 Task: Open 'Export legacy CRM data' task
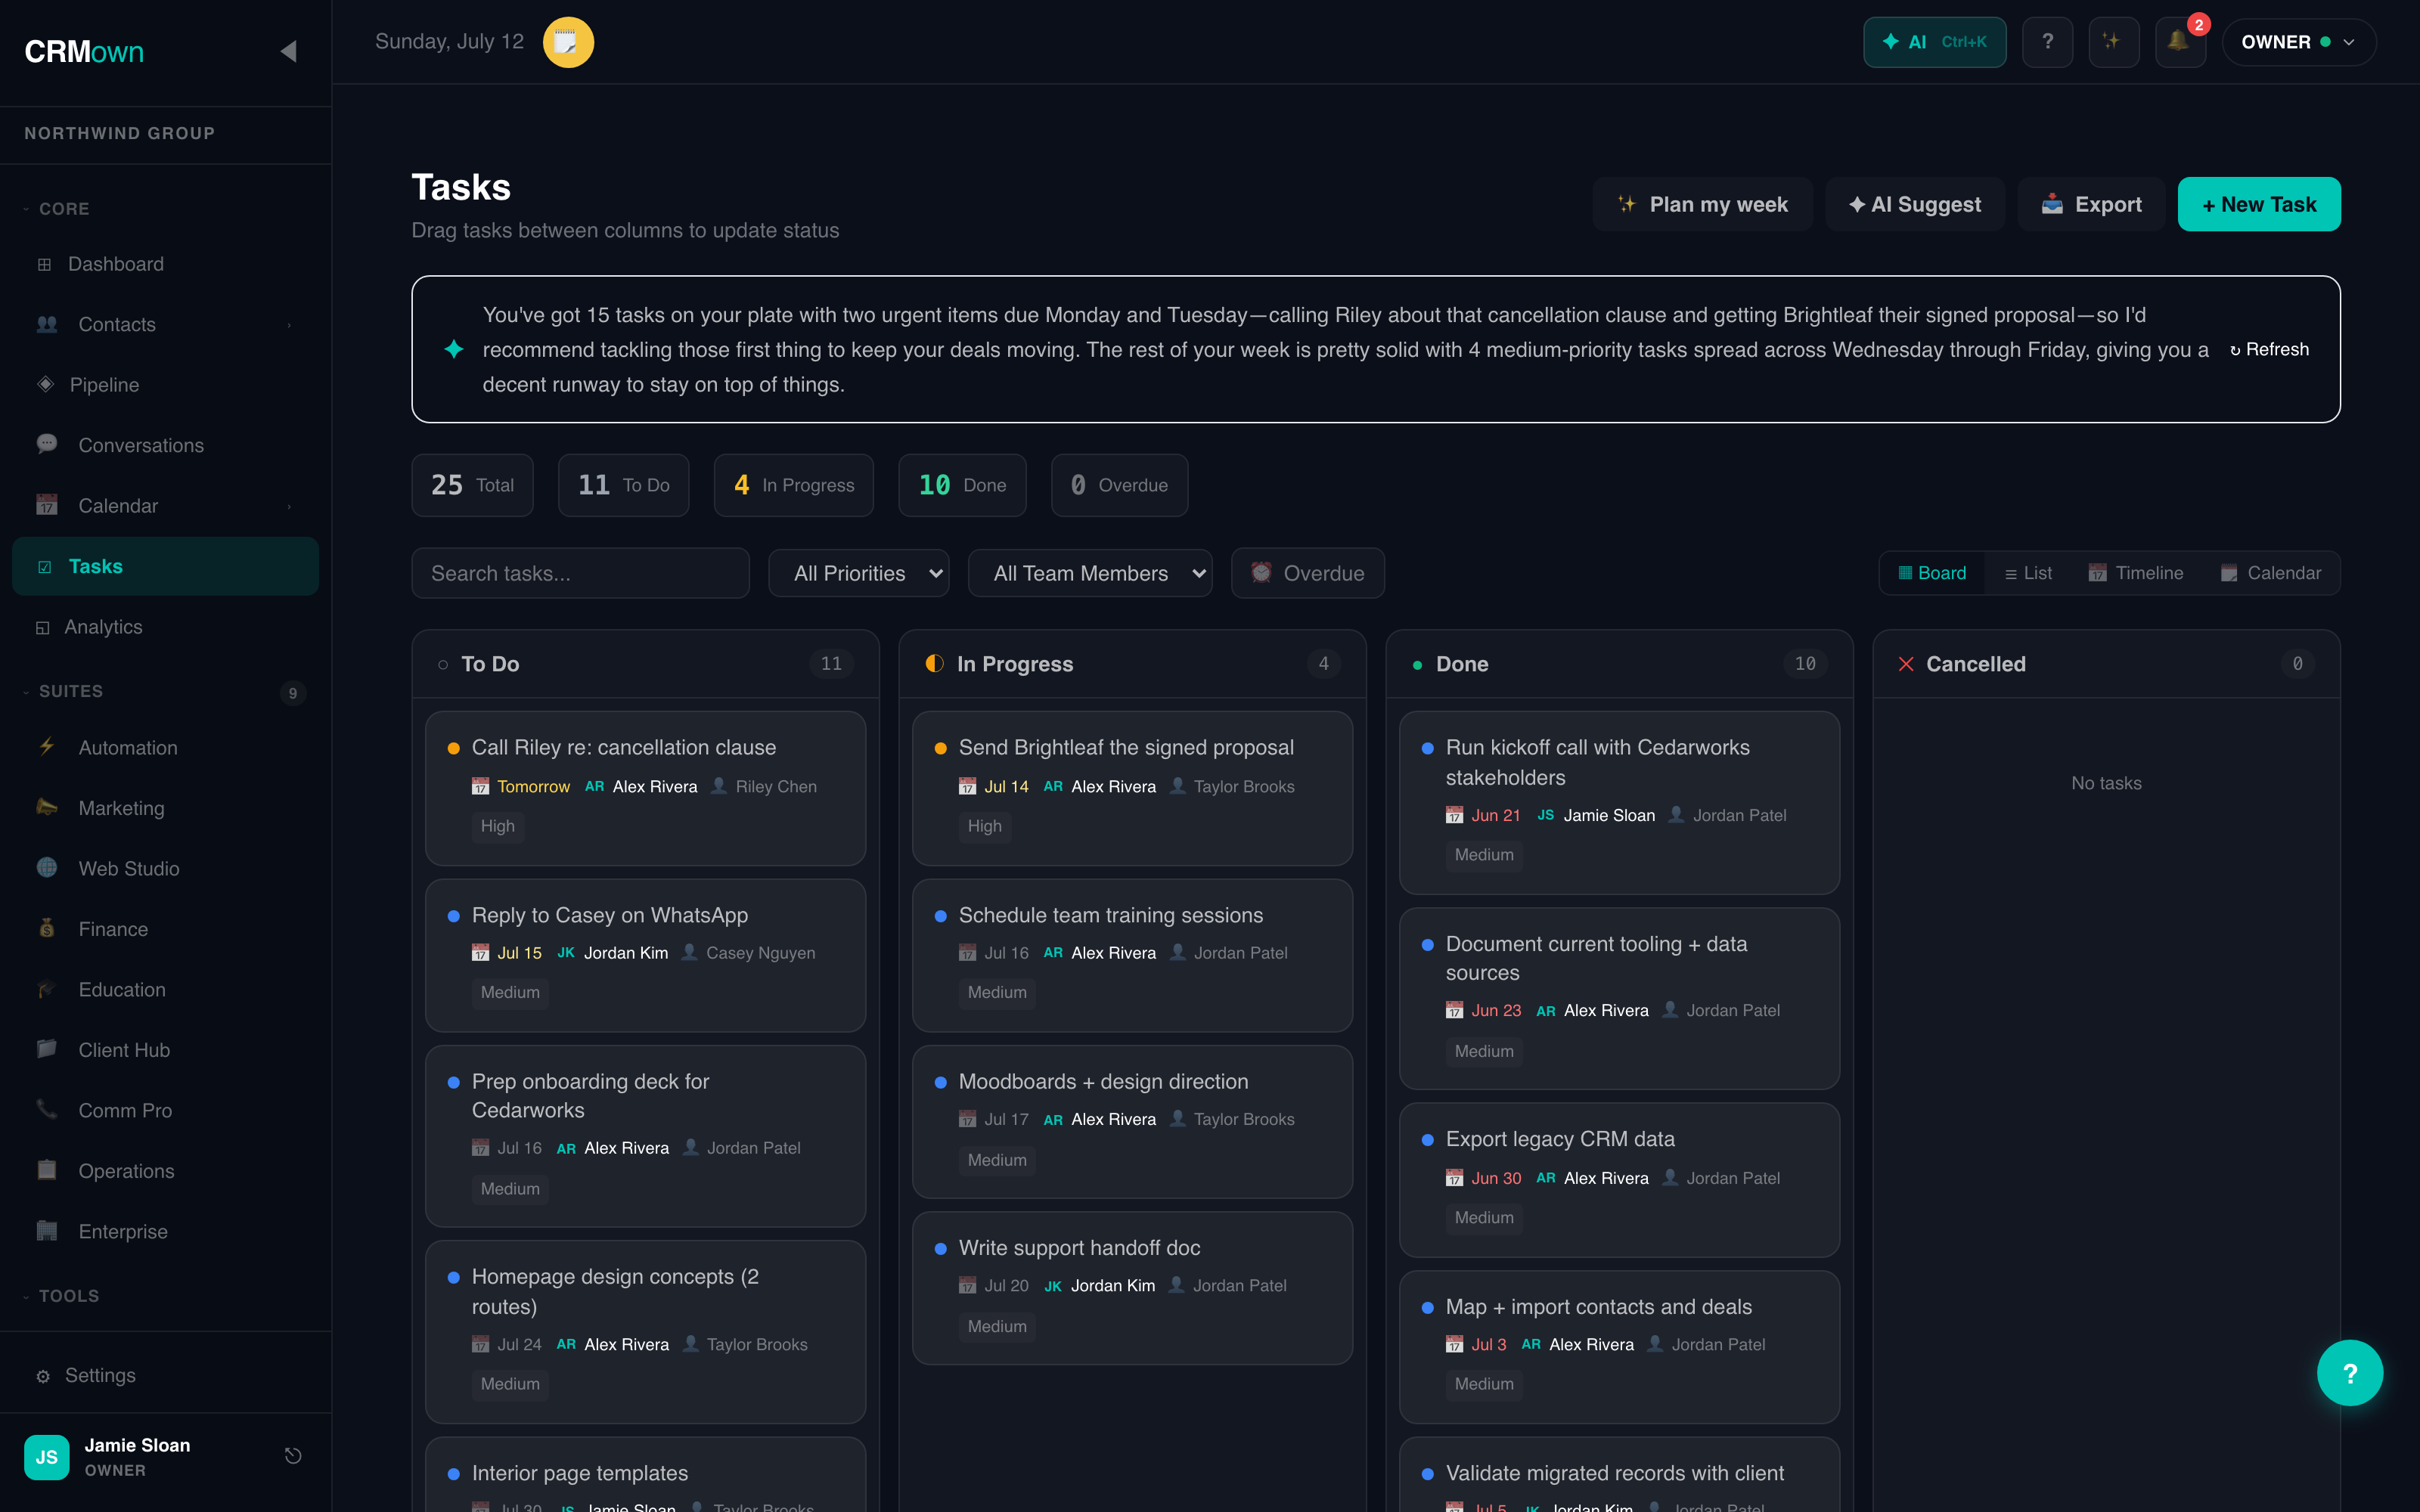click(x=1619, y=1180)
